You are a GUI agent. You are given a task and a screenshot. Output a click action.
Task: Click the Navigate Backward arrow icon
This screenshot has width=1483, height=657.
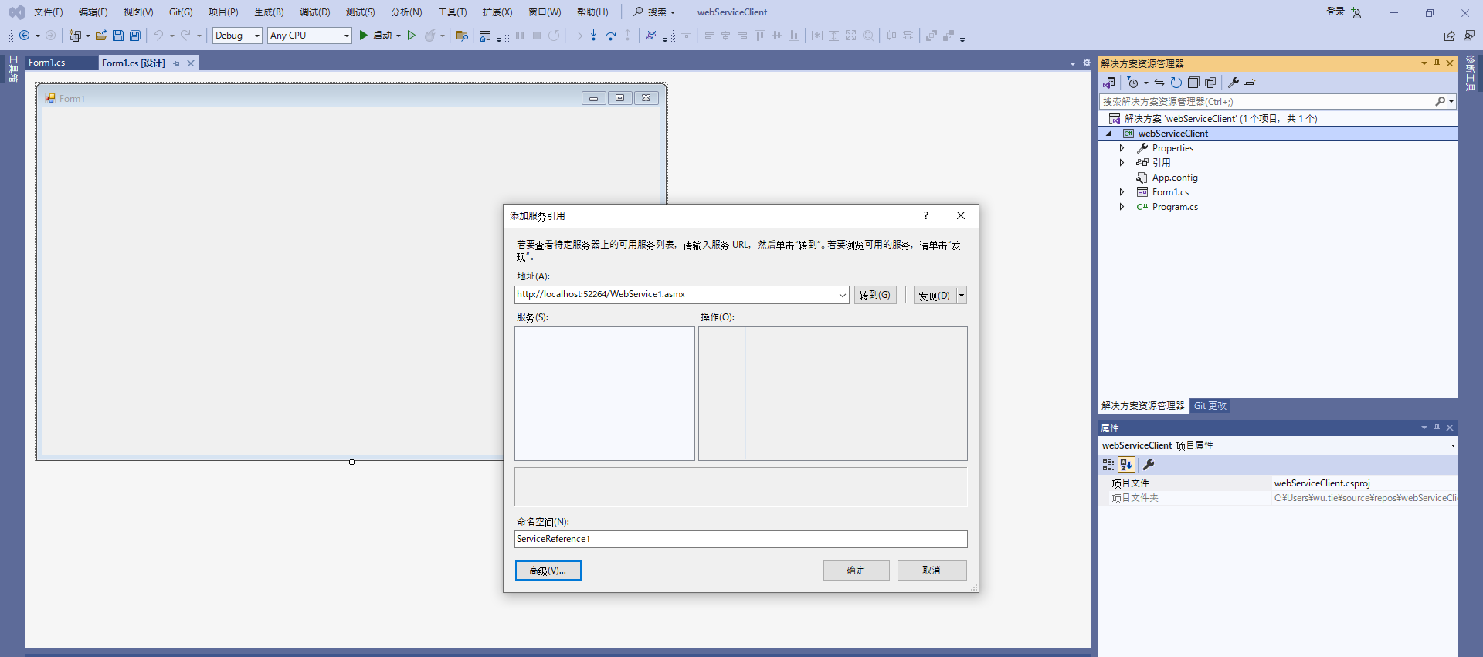[x=25, y=36]
